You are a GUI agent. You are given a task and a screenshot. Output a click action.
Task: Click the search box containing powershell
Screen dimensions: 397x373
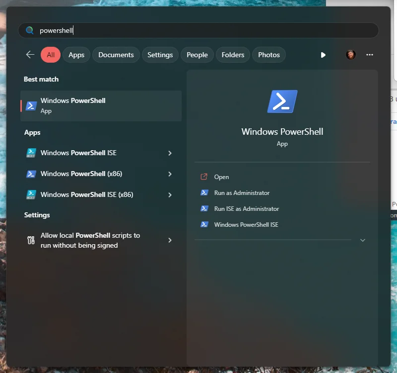coord(198,30)
